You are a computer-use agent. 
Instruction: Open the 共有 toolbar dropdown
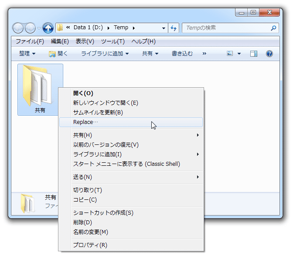(150, 54)
